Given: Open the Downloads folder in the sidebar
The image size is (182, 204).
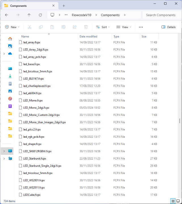Looking at the screenshot, I should (x=10, y=76).
